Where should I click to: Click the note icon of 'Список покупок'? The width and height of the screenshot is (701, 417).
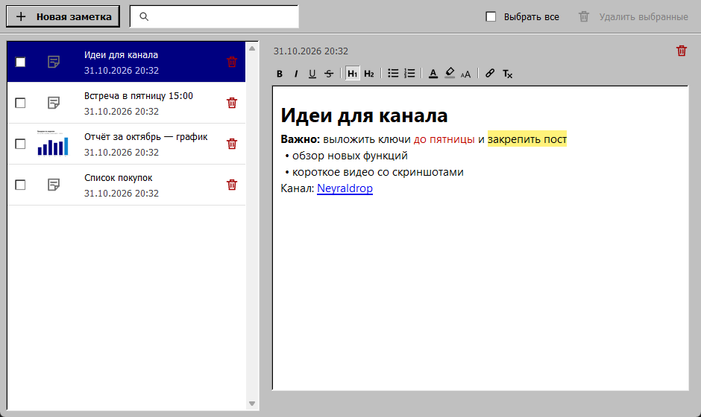click(54, 185)
